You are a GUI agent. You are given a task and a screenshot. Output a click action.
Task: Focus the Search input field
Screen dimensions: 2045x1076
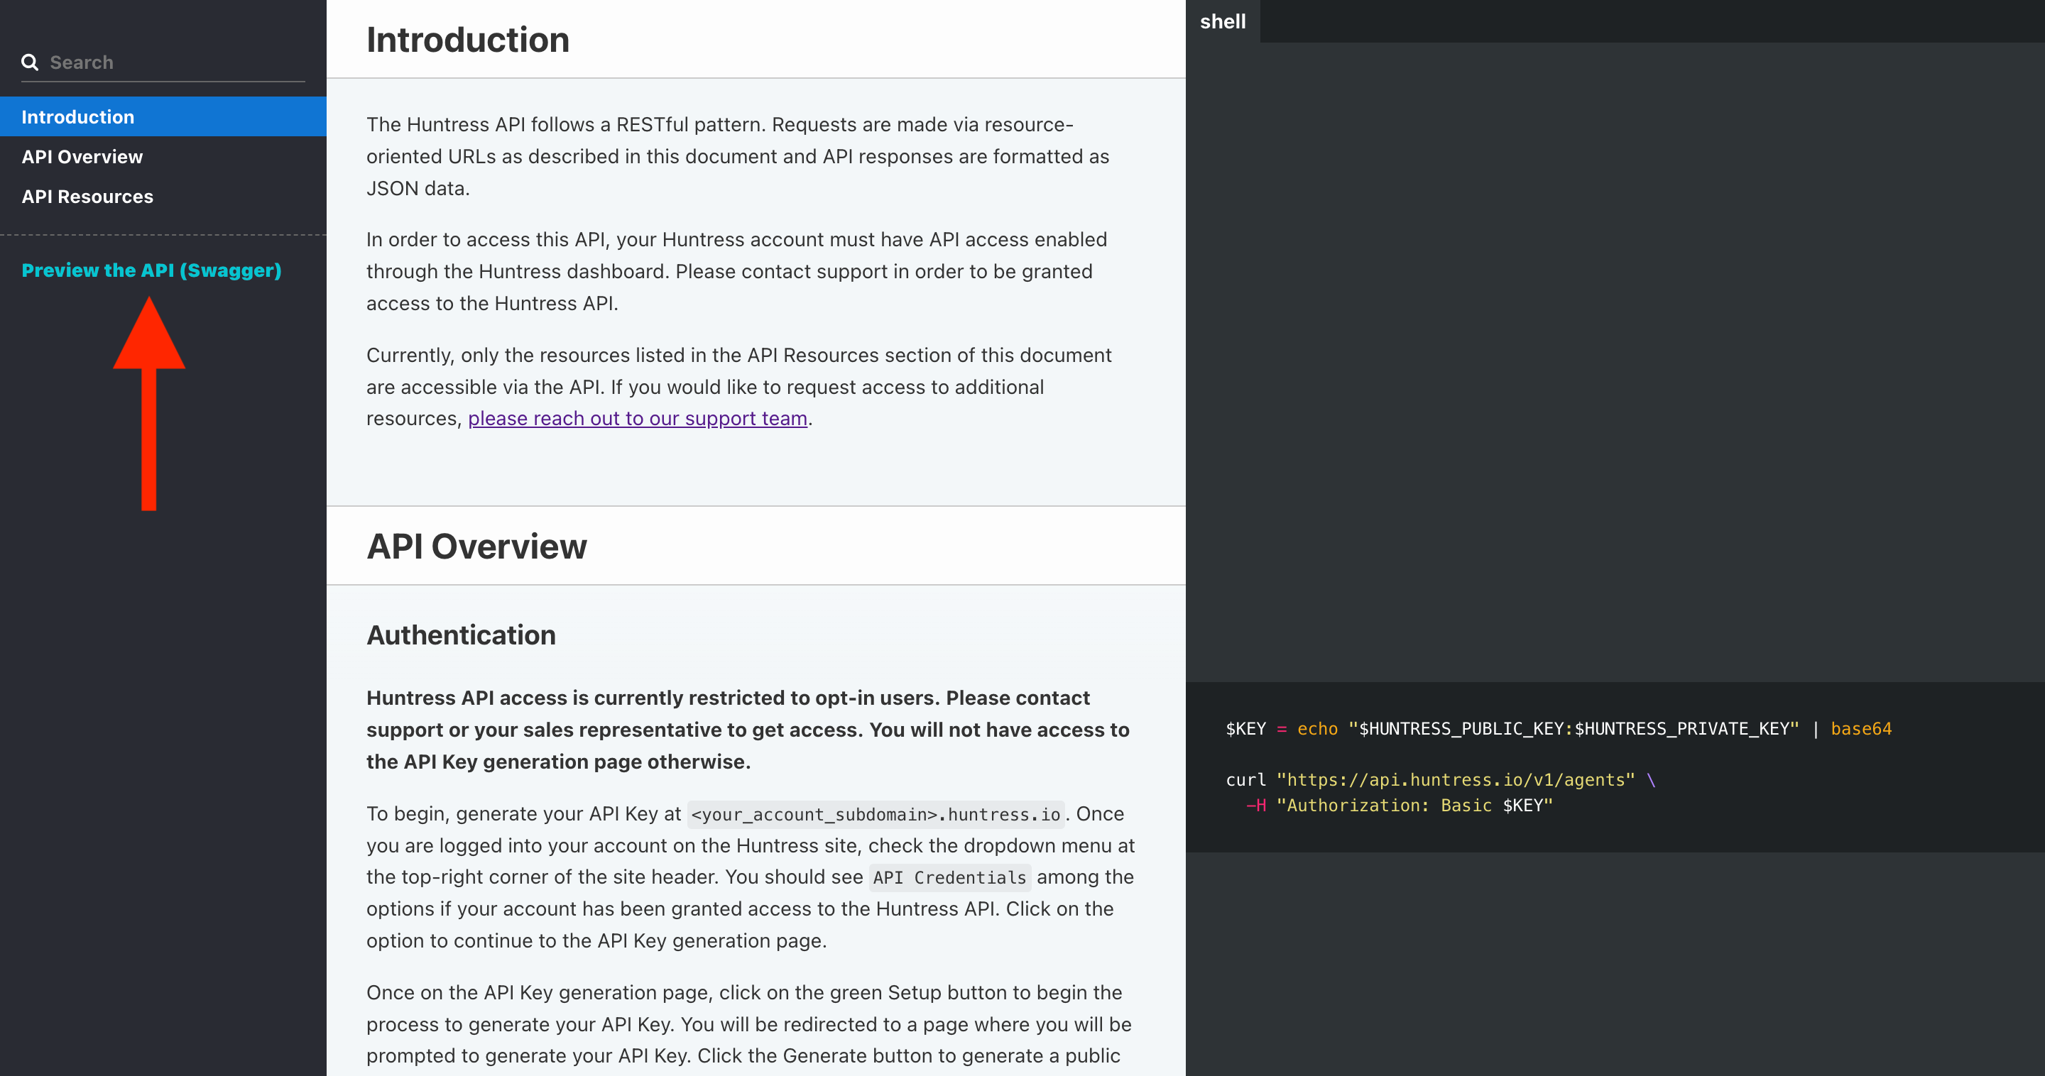click(x=176, y=62)
